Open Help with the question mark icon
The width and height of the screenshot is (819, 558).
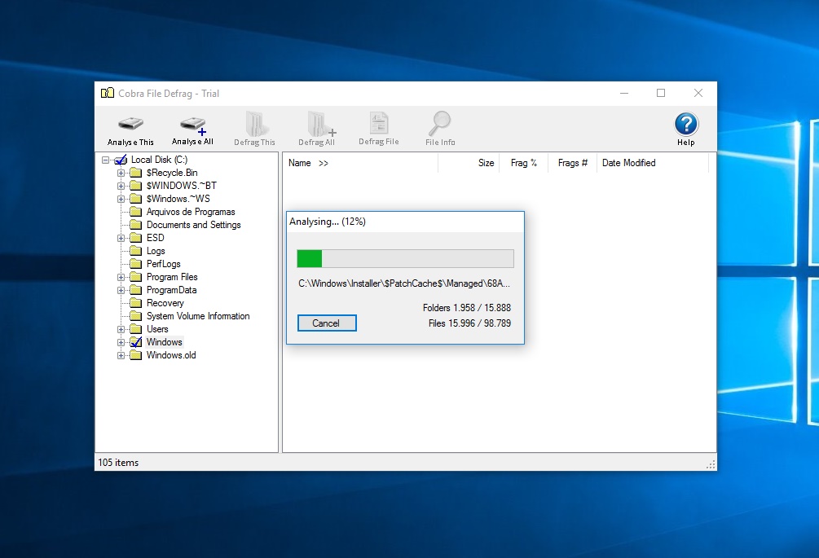pos(686,125)
